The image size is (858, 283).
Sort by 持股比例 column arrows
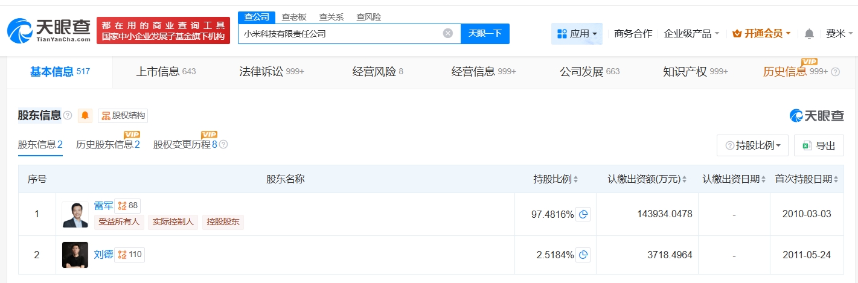pyautogui.click(x=576, y=179)
